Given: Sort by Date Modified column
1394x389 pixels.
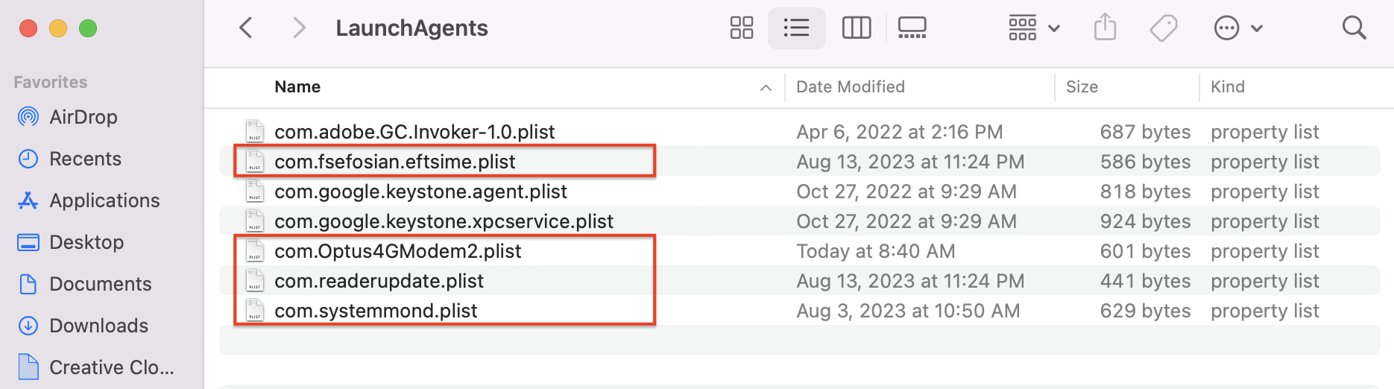Looking at the screenshot, I should pos(850,87).
